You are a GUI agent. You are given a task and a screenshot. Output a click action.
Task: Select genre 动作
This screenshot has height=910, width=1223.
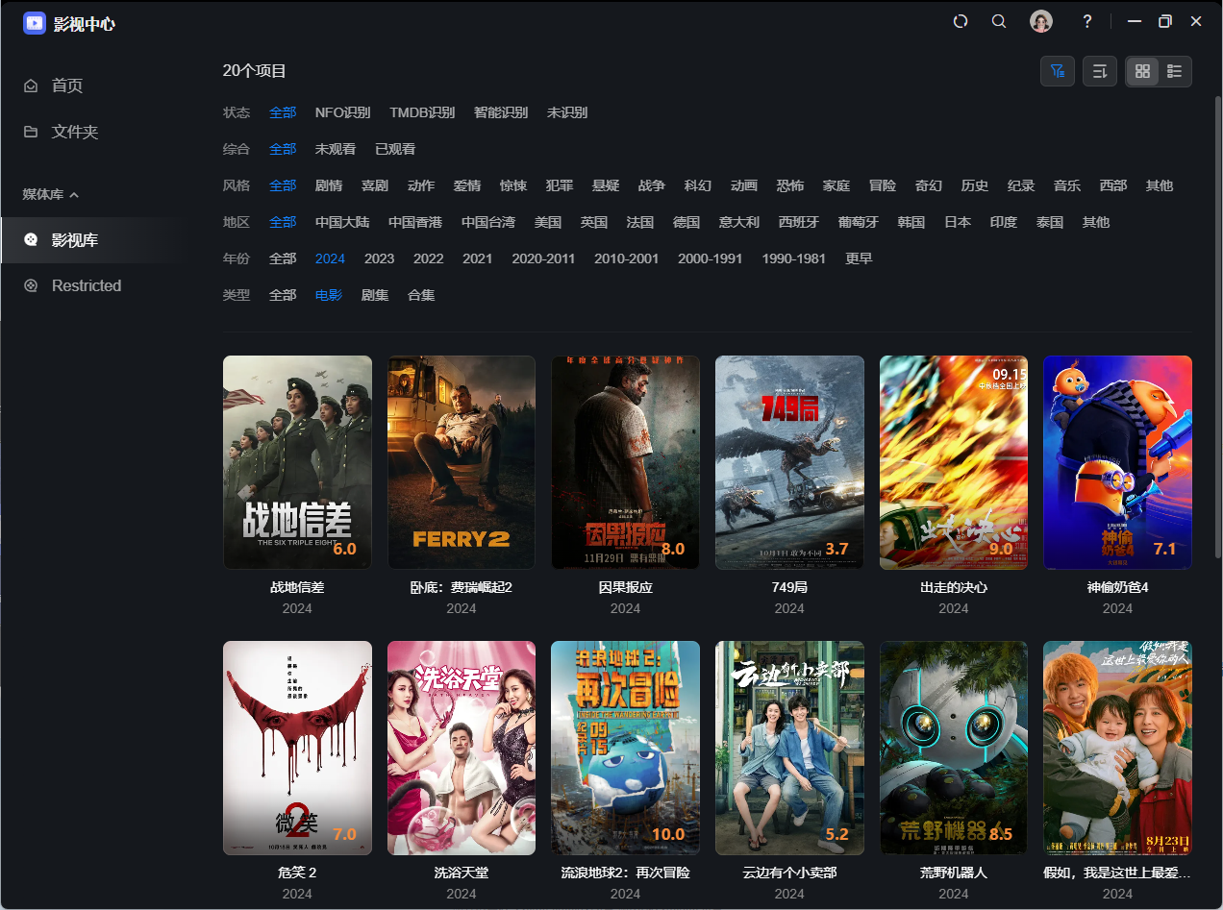[x=421, y=185]
